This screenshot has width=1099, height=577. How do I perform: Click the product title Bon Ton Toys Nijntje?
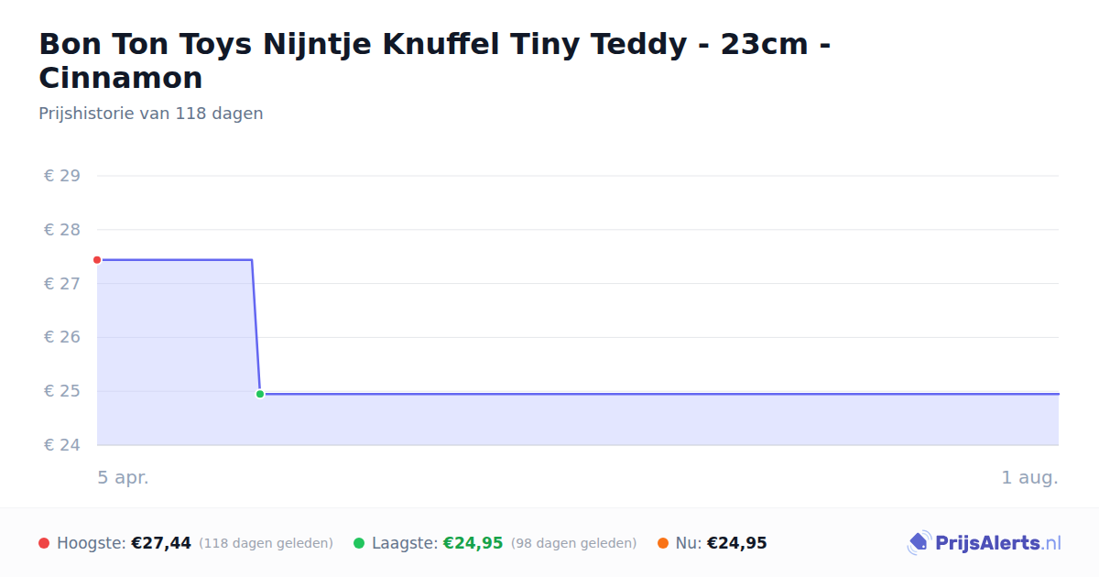(435, 60)
